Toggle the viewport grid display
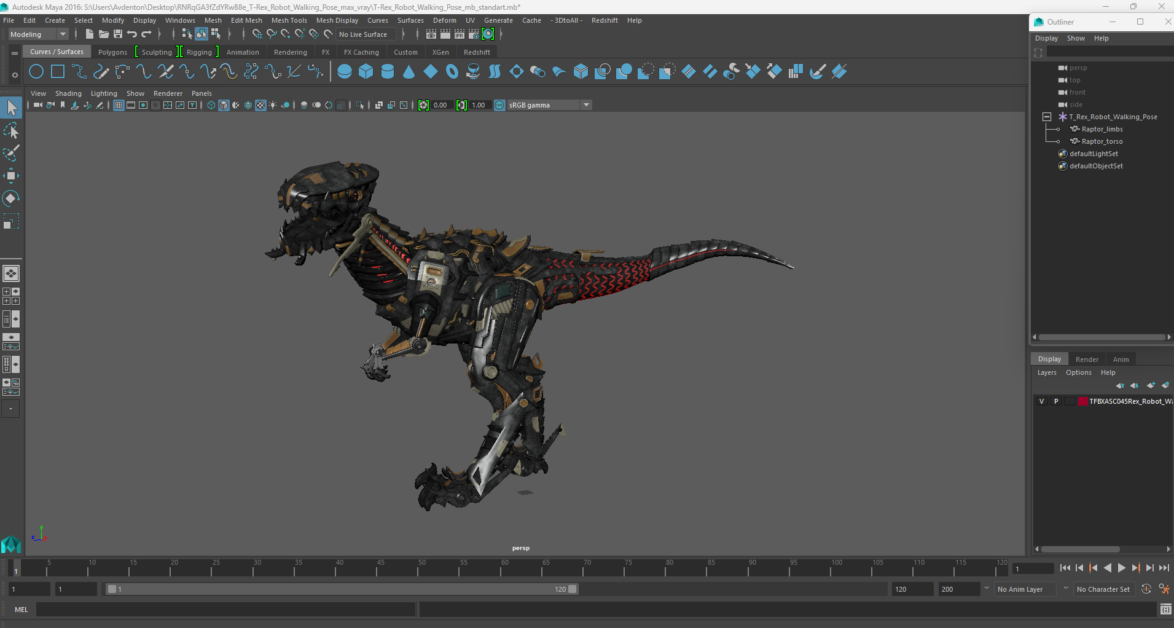Viewport: 1174px width, 628px height. [119, 105]
